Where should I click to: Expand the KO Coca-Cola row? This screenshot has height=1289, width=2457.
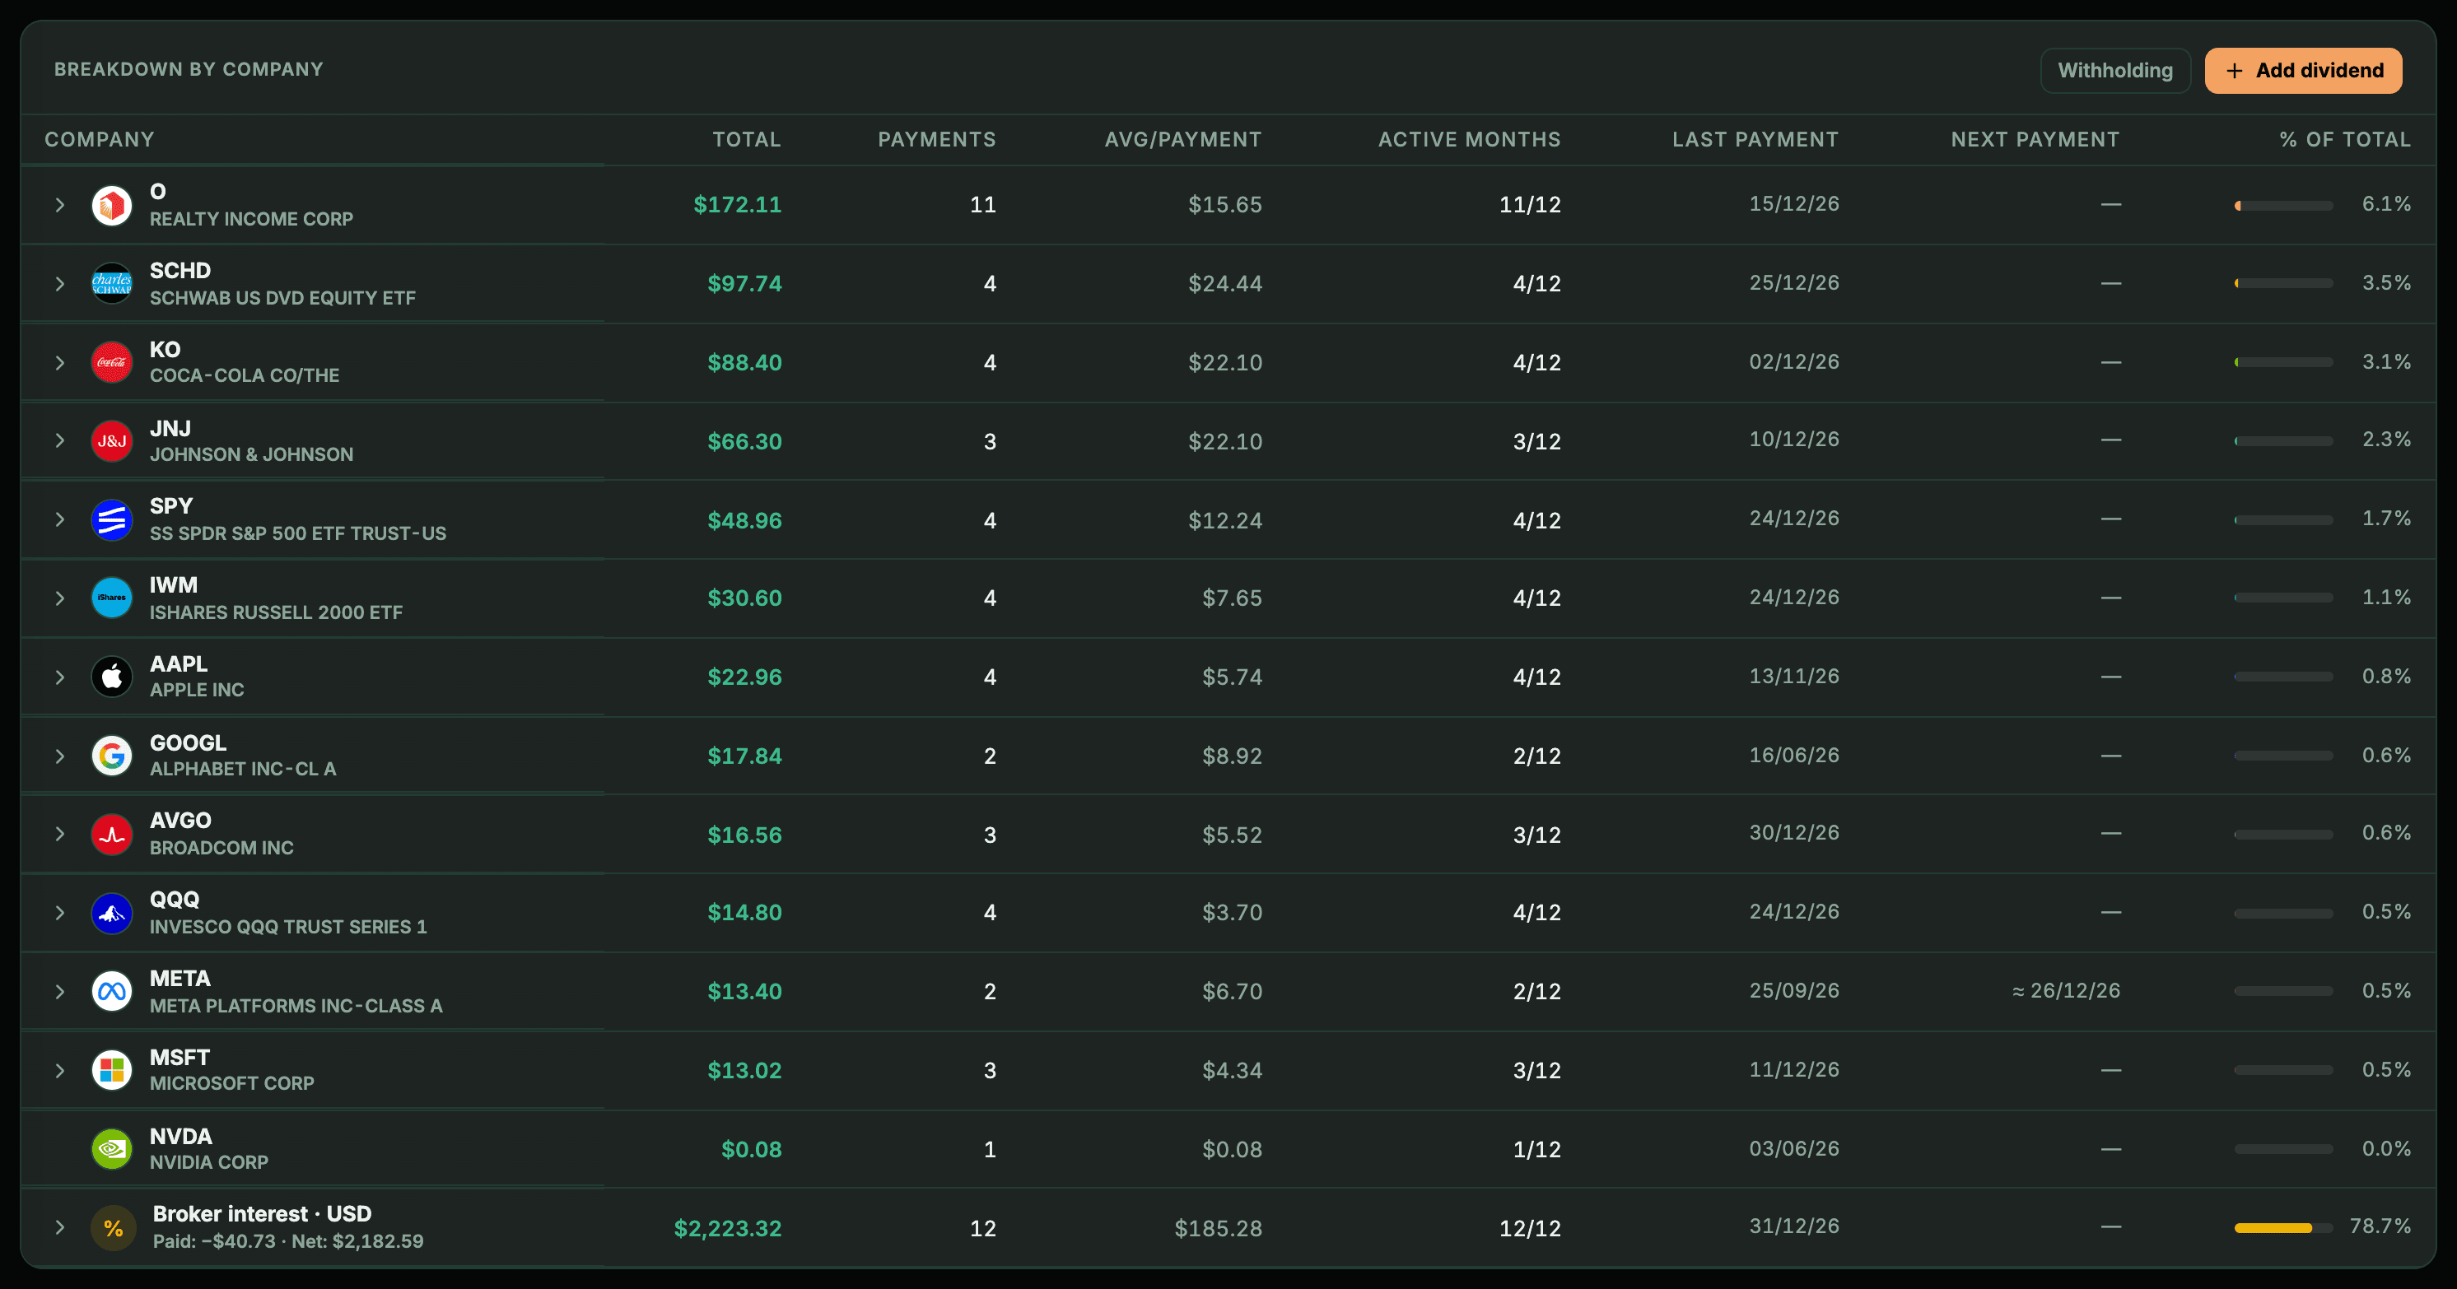click(60, 362)
